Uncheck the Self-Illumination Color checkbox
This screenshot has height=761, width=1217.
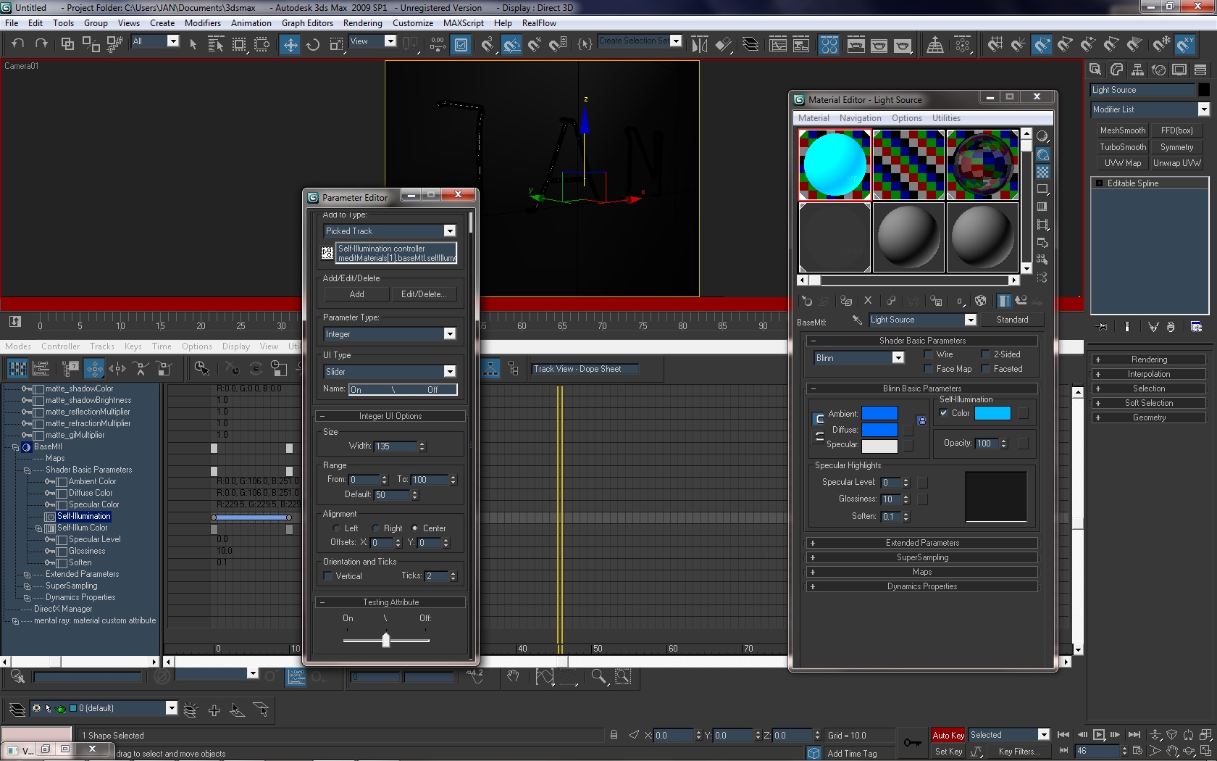tap(944, 413)
